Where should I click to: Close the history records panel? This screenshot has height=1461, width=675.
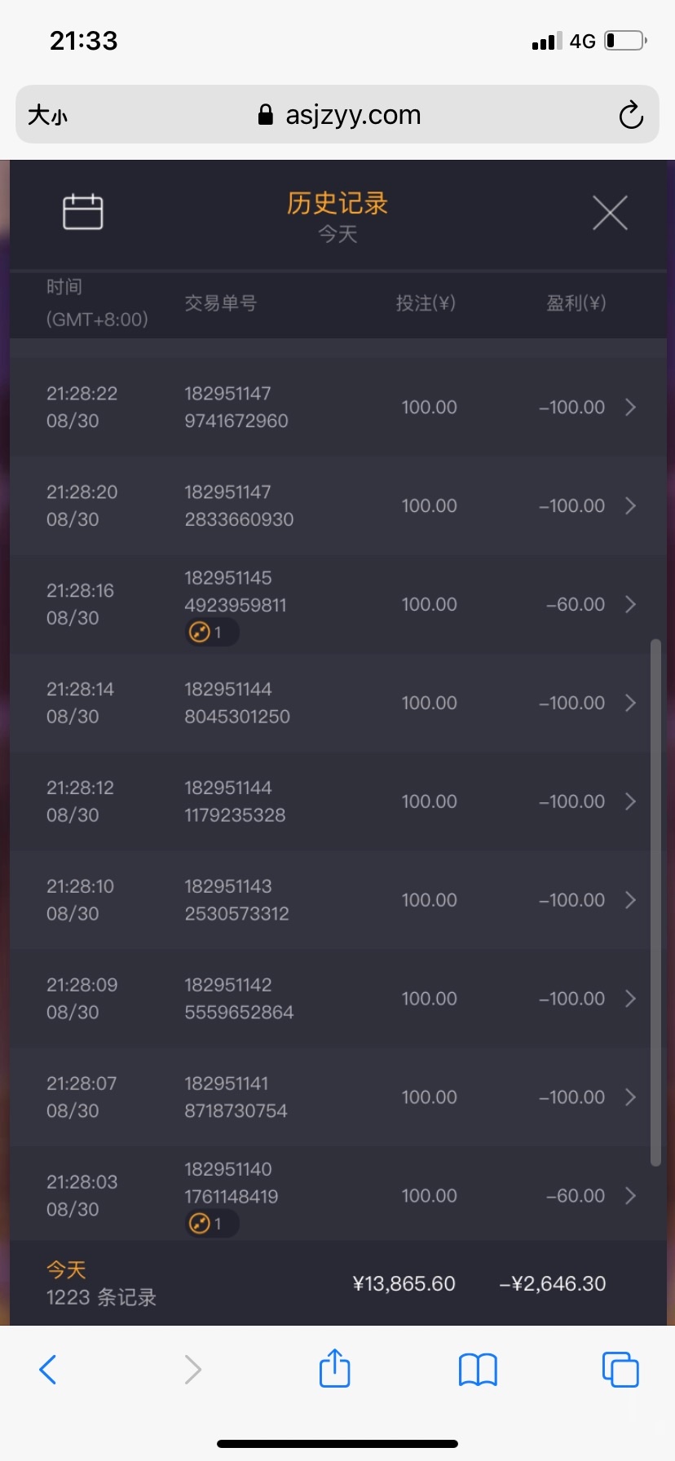(x=610, y=214)
